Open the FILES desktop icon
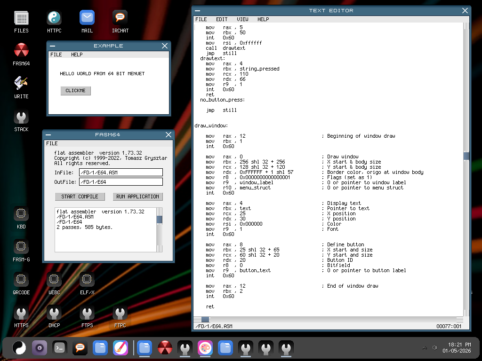 (21, 22)
